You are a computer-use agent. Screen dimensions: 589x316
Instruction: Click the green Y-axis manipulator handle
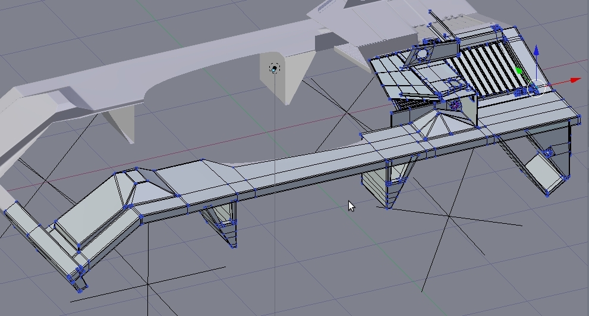[x=519, y=70]
